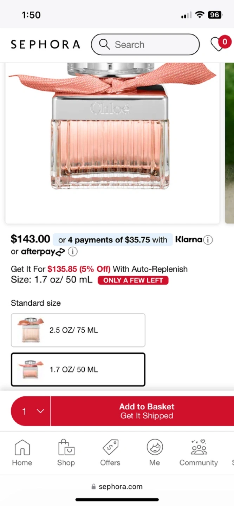This screenshot has height=506, width=234.
Task: Click Add to Basket button
Action: 147,411
